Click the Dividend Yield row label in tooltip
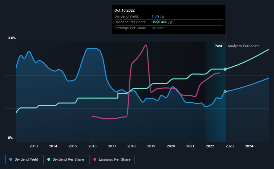274x169 pixels. pyautogui.click(x=126, y=16)
